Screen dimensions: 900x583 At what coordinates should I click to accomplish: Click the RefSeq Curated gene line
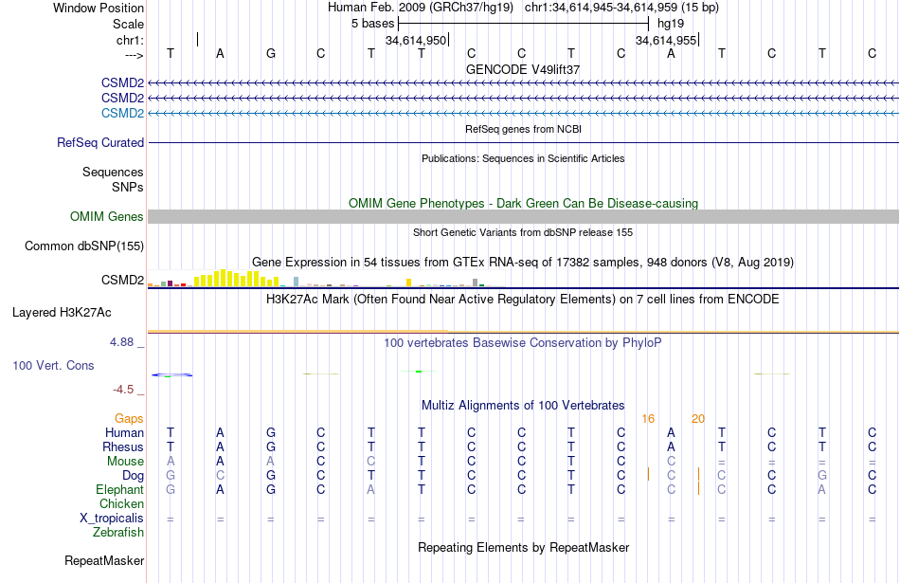523,142
